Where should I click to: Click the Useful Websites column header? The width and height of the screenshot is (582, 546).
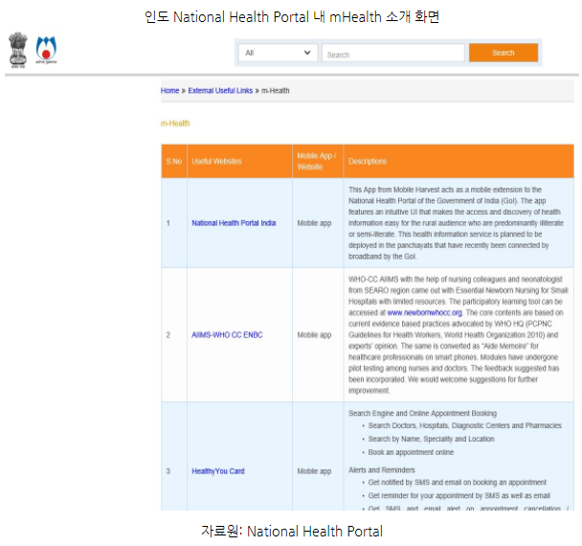tap(239, 161)
